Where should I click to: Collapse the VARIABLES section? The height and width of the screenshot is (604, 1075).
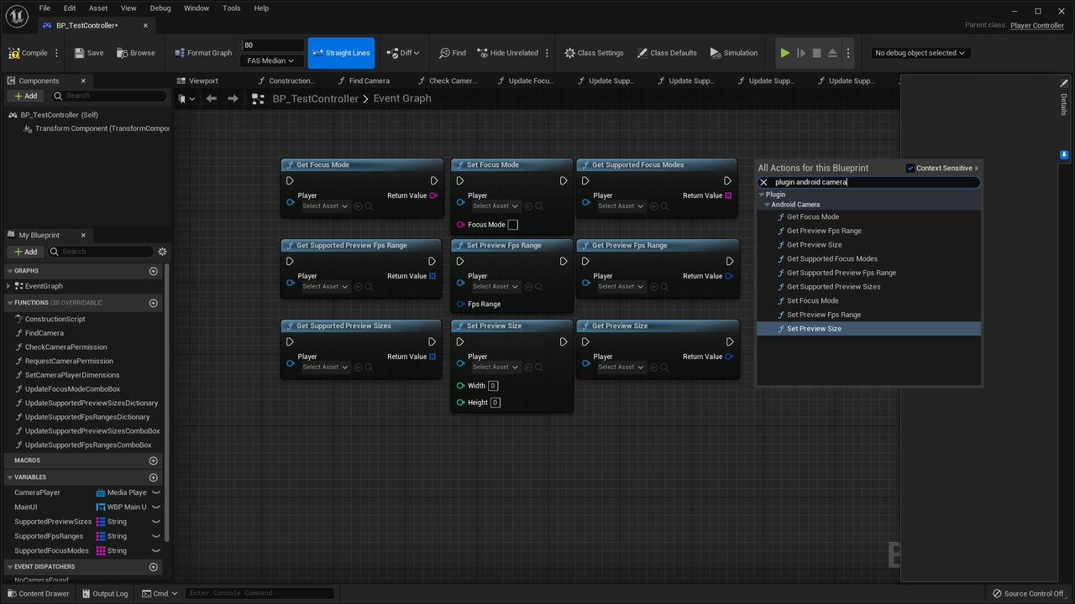[9, 477]
